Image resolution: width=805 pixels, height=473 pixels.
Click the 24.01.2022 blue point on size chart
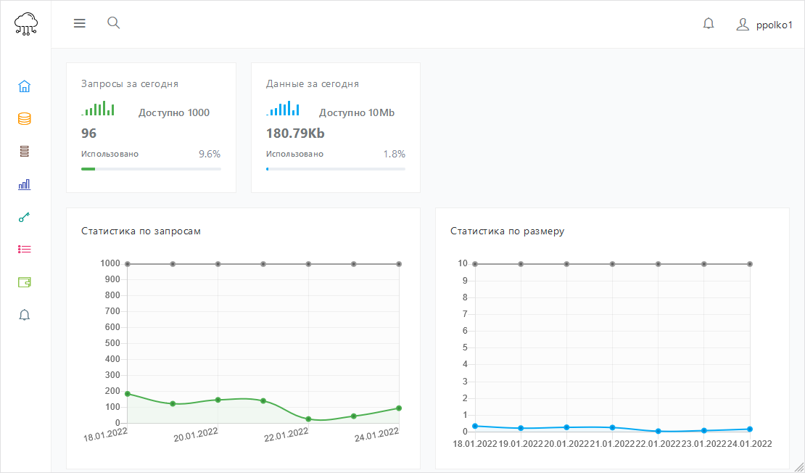click(x=749, y=429)
